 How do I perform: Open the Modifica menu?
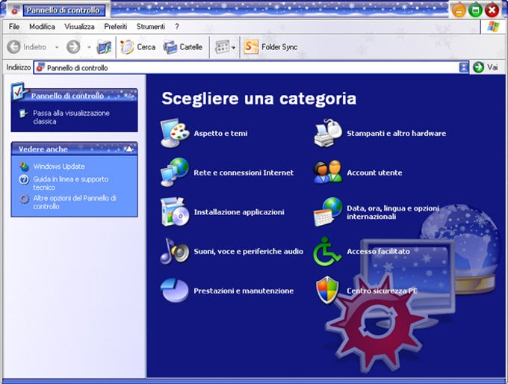click(42, 27)
